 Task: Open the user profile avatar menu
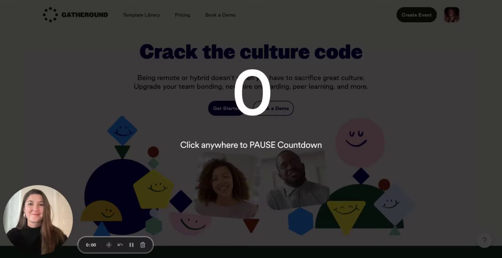click(451, 15)
